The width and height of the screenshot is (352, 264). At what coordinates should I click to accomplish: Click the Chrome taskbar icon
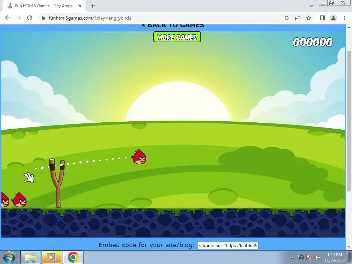pyautogui.click(x=73, y=257)
